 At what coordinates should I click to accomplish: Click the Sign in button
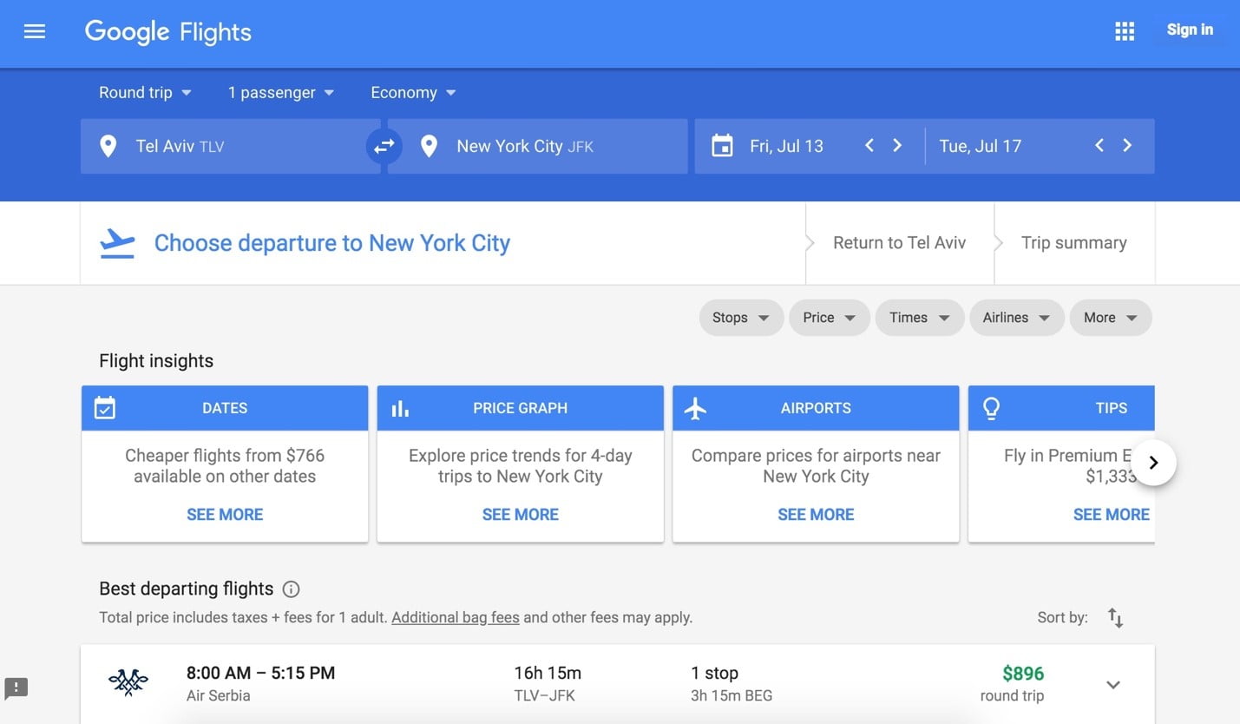coord(1190,30)
